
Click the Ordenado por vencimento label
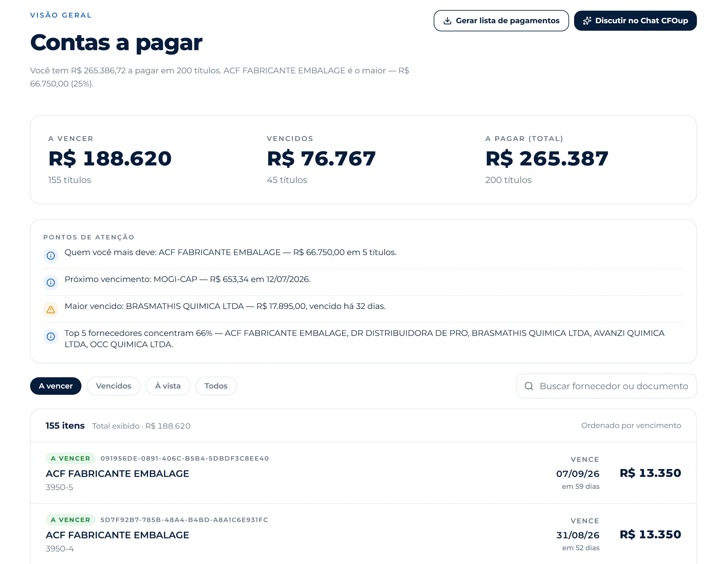tap(631, 426)
